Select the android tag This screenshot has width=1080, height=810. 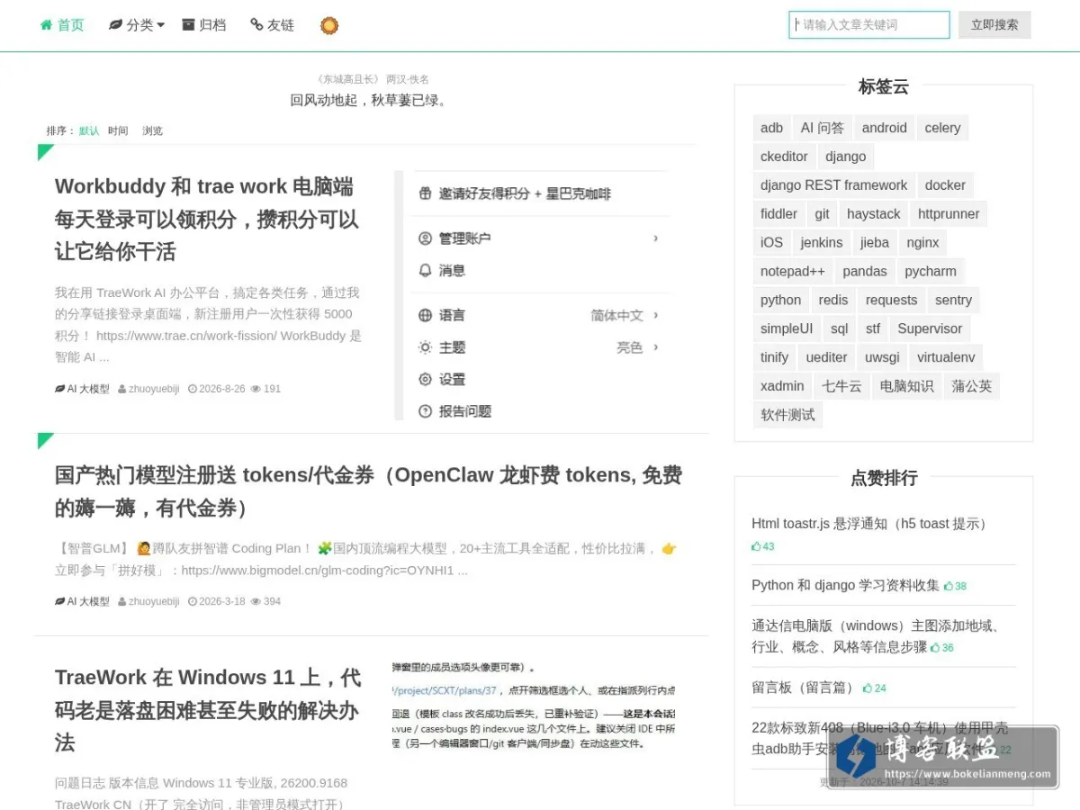(885, 128)
